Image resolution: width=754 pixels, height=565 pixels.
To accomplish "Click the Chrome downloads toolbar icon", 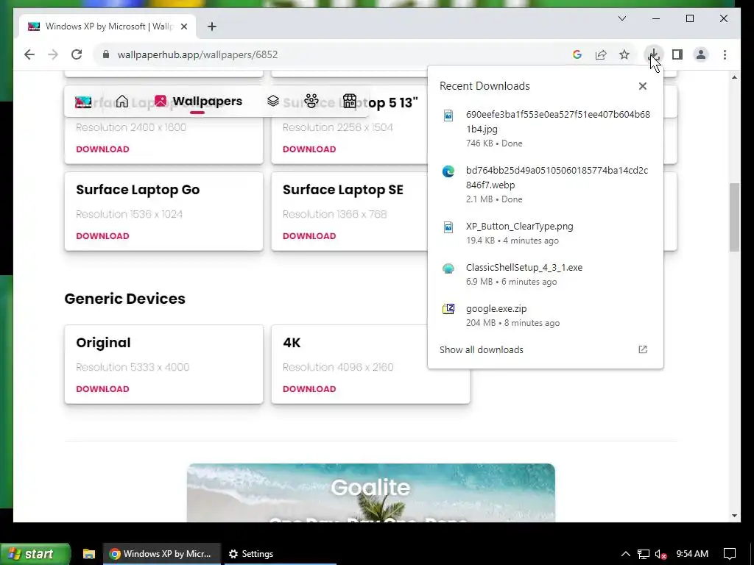I will point(654,54).
